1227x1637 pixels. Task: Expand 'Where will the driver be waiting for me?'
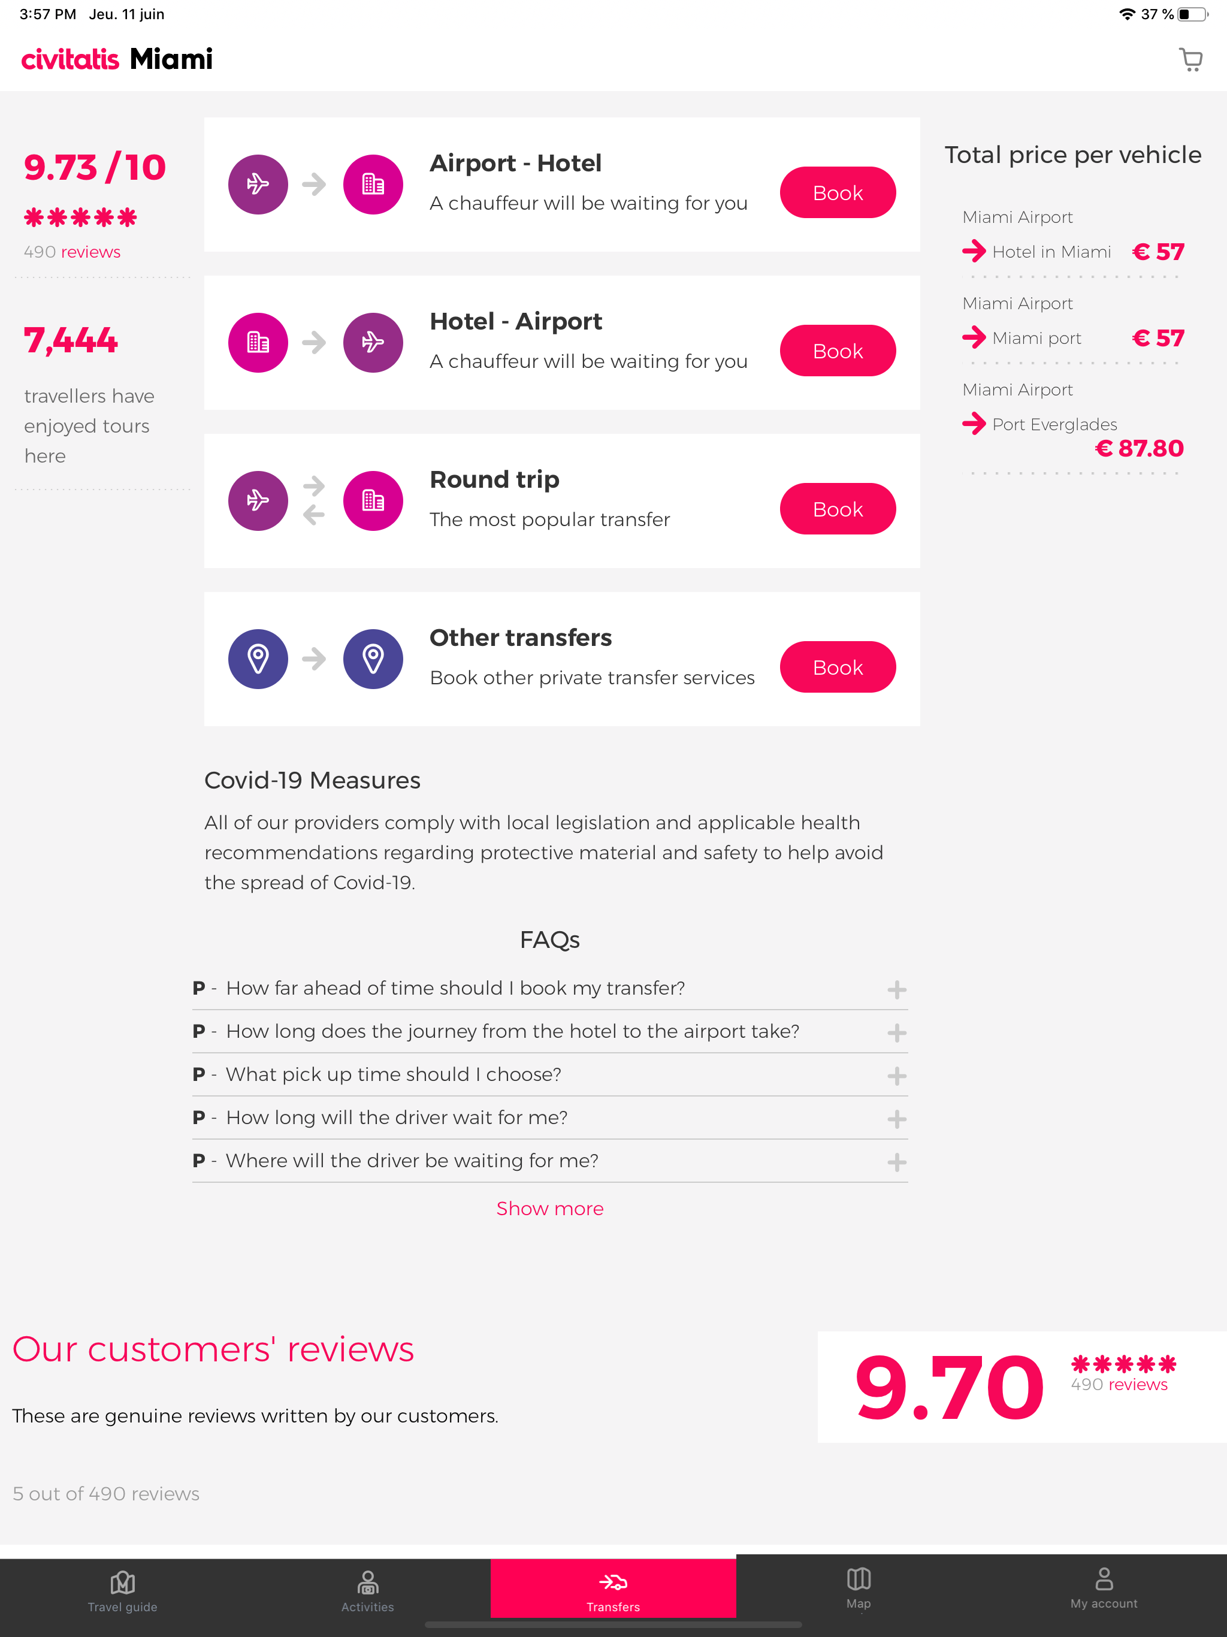896,1161
